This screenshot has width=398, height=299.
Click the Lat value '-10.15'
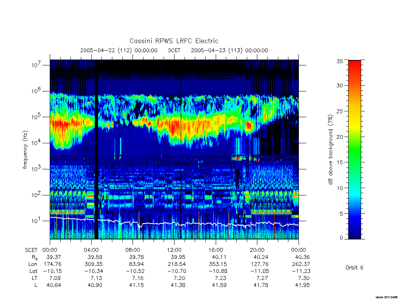(52, 271)
